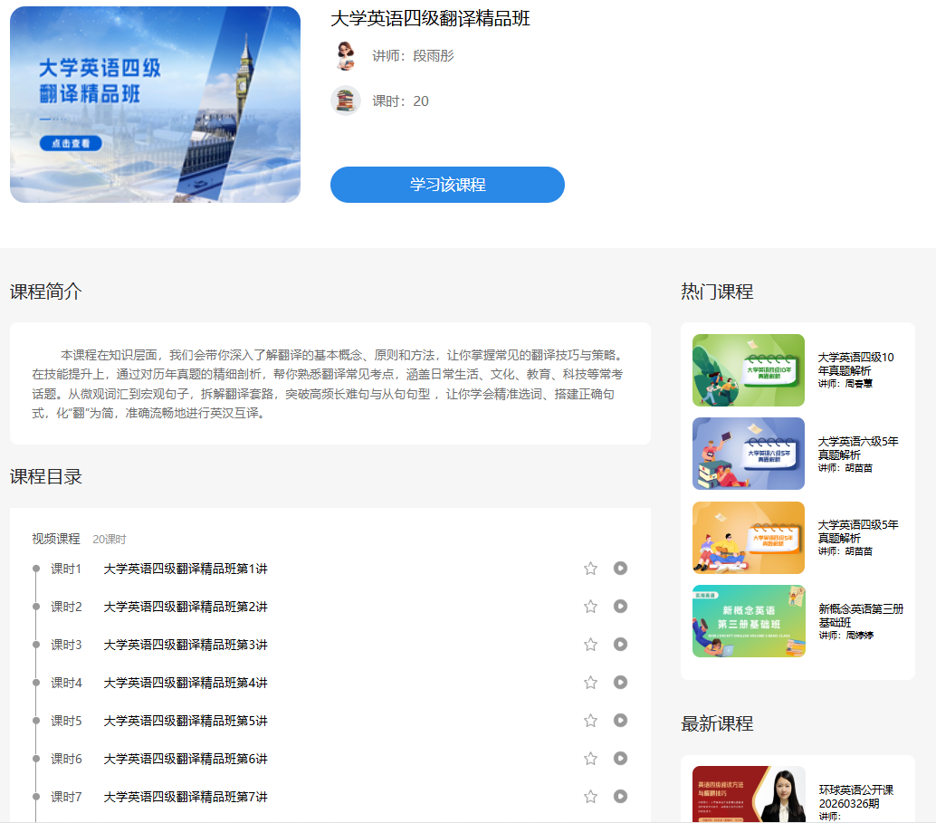Viewport: 936px width, 823px height.
Task: Toggle the star for lesson 5
Action: click(590, 721)
